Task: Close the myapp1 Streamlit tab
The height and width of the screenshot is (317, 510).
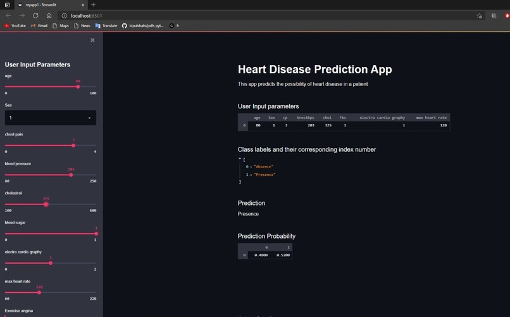Action: (83, 5)
